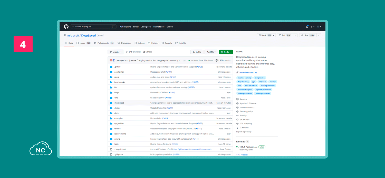Click the Report repository link
The width and height of the screenshot is (385, 178).
(244, 132)
